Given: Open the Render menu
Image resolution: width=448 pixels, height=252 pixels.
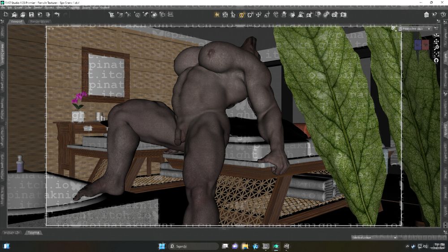Looking at the screenshot, I should pos(38,8).
